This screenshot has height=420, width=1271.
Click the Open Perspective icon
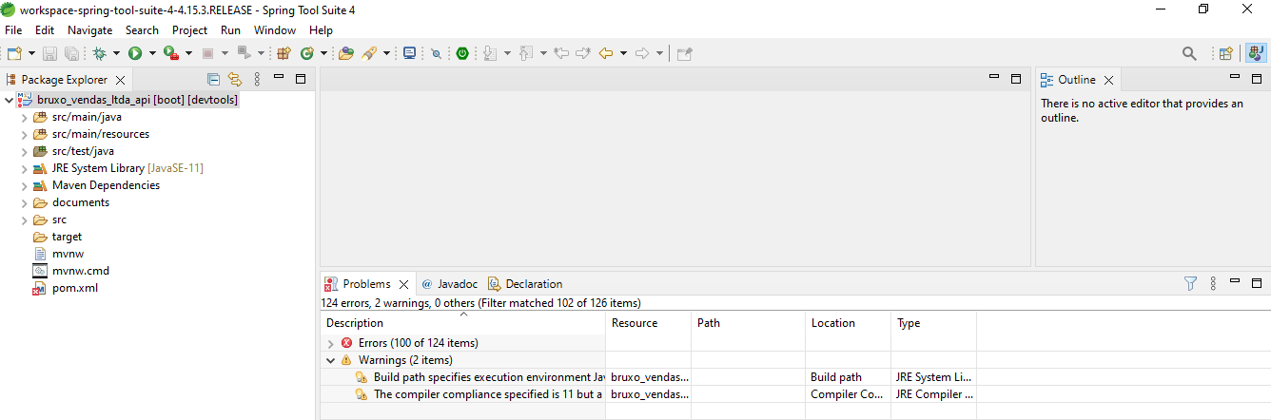[1226, 53]
